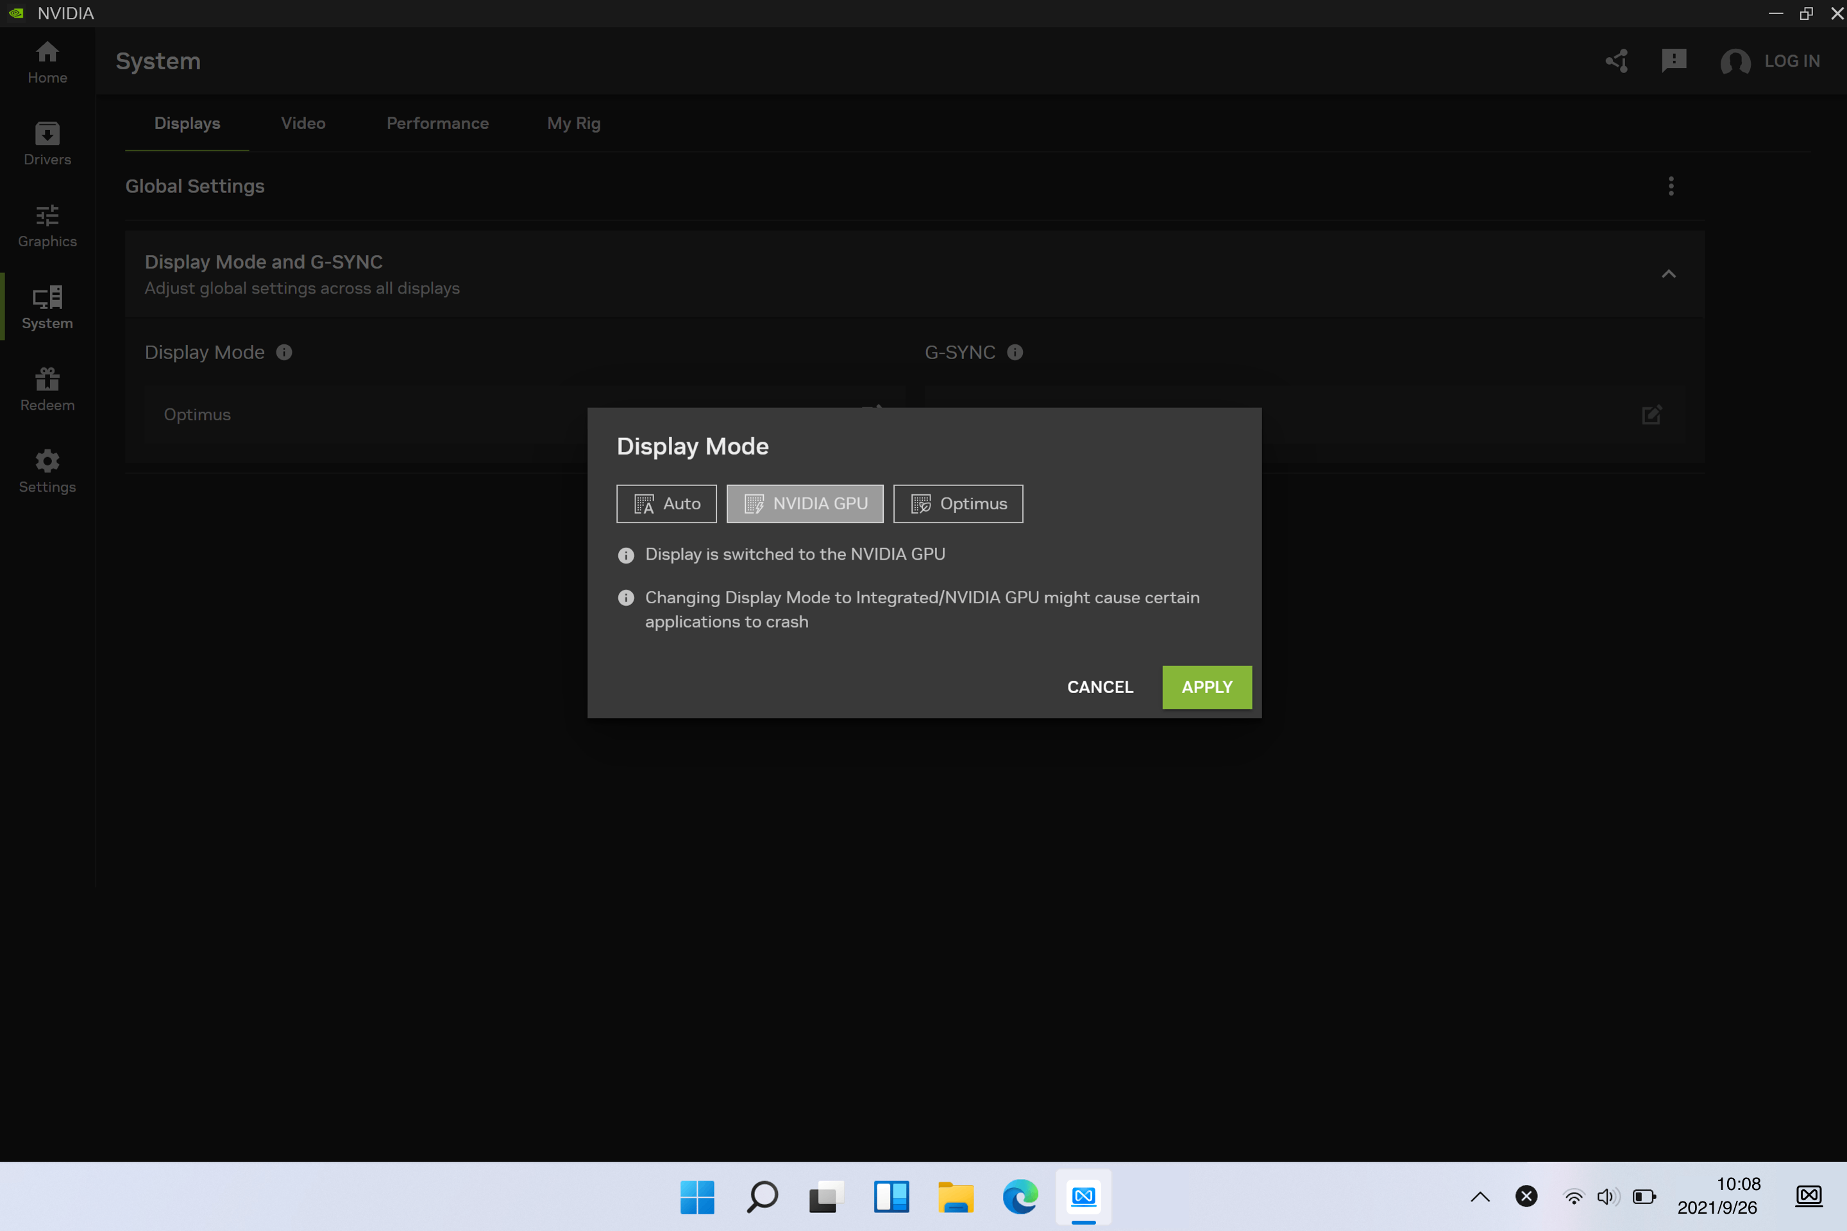
Task: Click info icon beside NVIDIA GPU switched message
Action: [x=626, y=556]
